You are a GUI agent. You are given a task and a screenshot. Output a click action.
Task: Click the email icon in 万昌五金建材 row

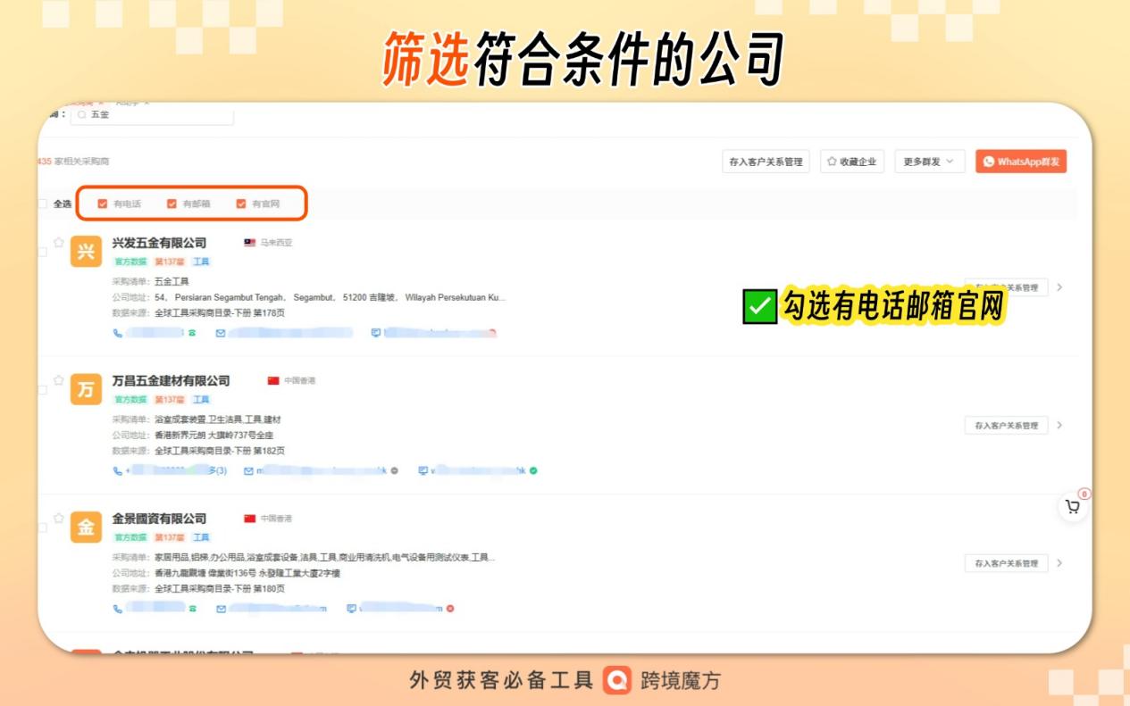click(x=248, y=470)
